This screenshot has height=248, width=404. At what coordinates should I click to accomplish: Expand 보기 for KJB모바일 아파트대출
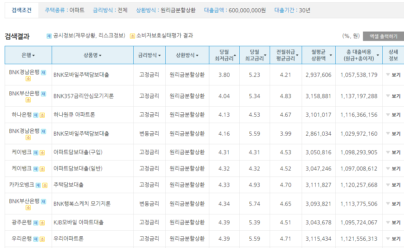pyautogui.click(x=393, y=222)
